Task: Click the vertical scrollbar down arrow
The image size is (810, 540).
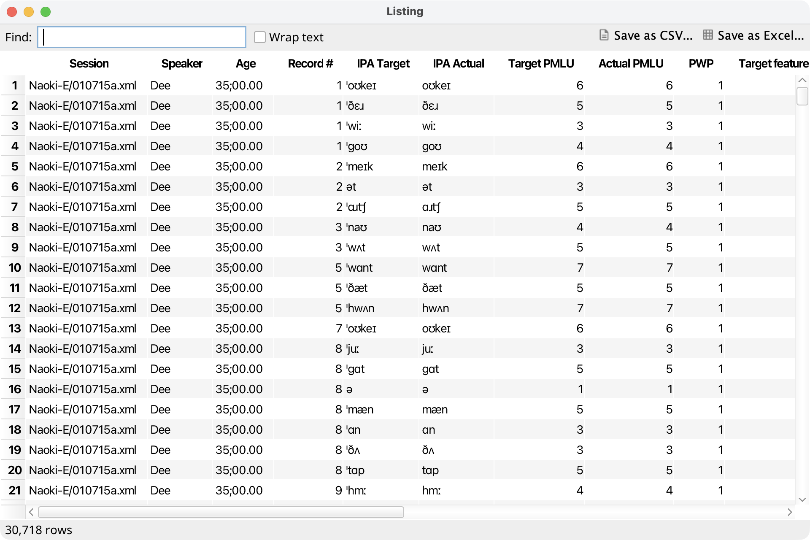Action: pyautogui.click(x=802, y=499)
